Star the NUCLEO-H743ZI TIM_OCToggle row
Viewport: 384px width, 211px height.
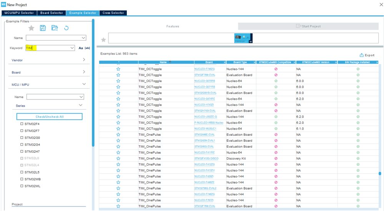click(118, 105)
